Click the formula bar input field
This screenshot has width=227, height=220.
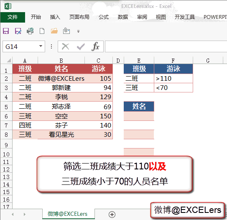coord(166,46)
